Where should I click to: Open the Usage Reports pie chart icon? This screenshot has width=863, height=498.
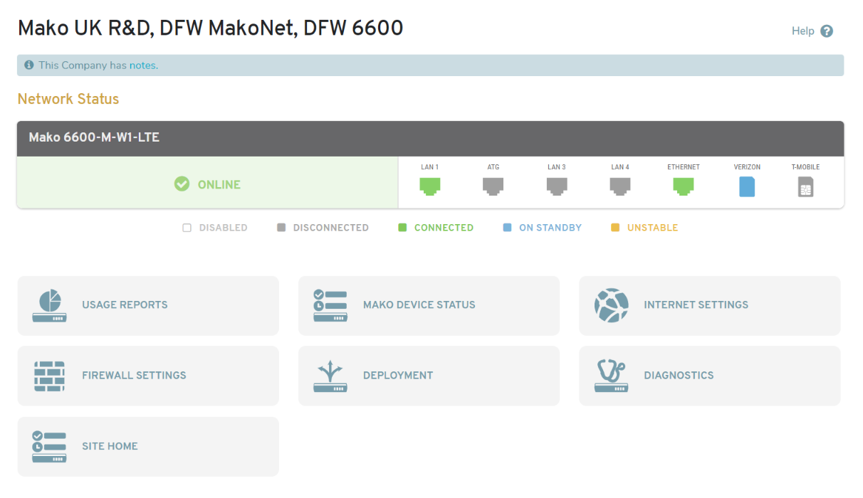(50, 304)
